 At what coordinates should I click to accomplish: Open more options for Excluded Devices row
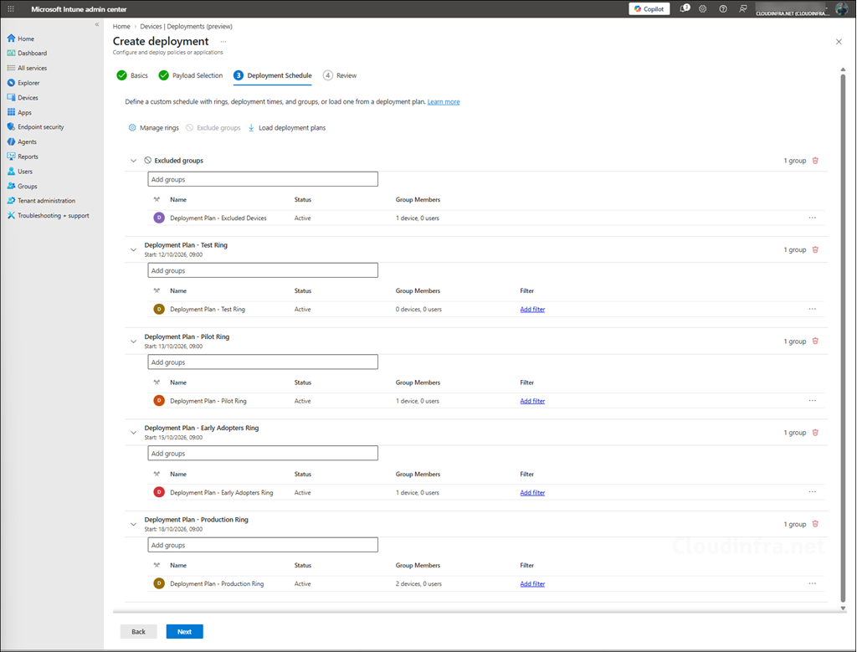tap(812, 218)
